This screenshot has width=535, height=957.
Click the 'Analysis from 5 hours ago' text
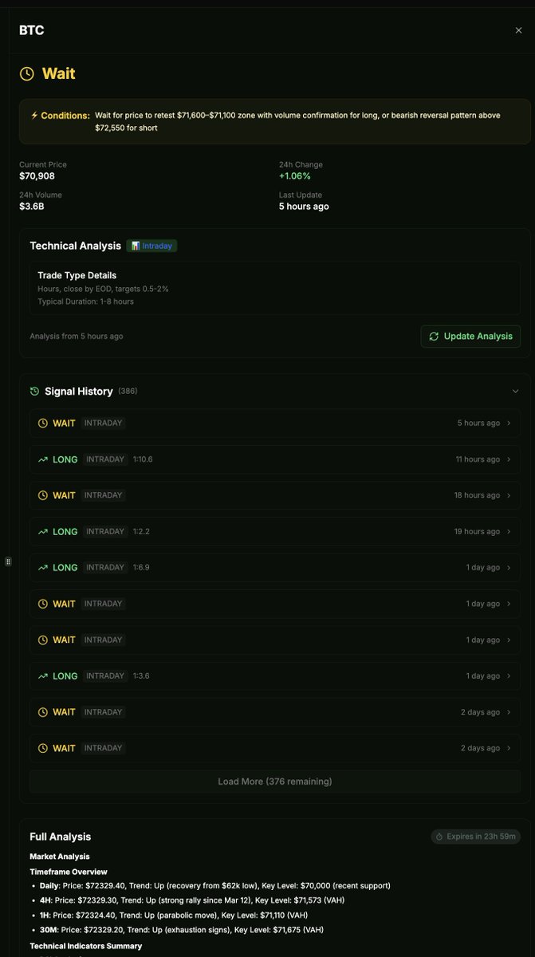(77, 336)
